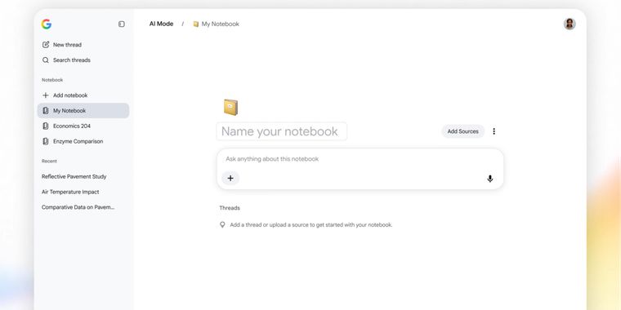
Task: Click the Add Sources button
Action: 463,131
